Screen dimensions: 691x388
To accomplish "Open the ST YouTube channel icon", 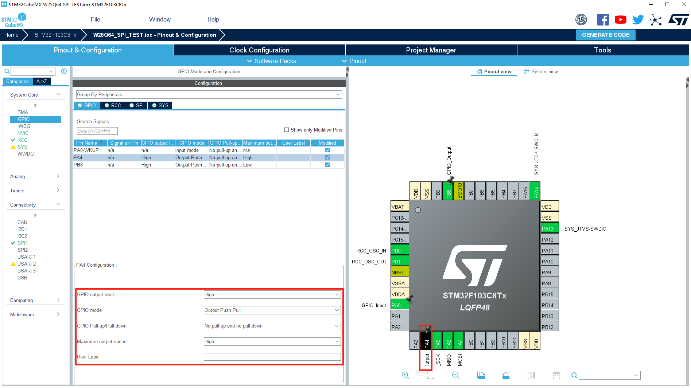I will (x=621, y=20).
